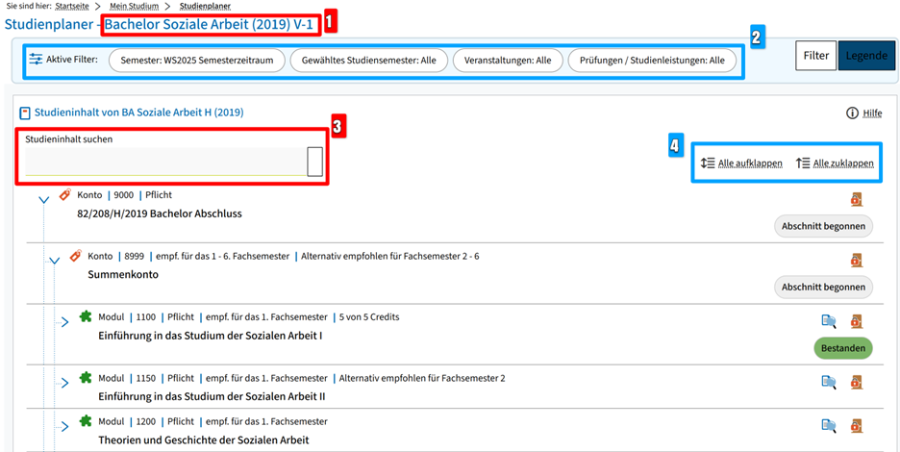Toggle the Legende button
The image size is (900, 452).
[866, 56]
